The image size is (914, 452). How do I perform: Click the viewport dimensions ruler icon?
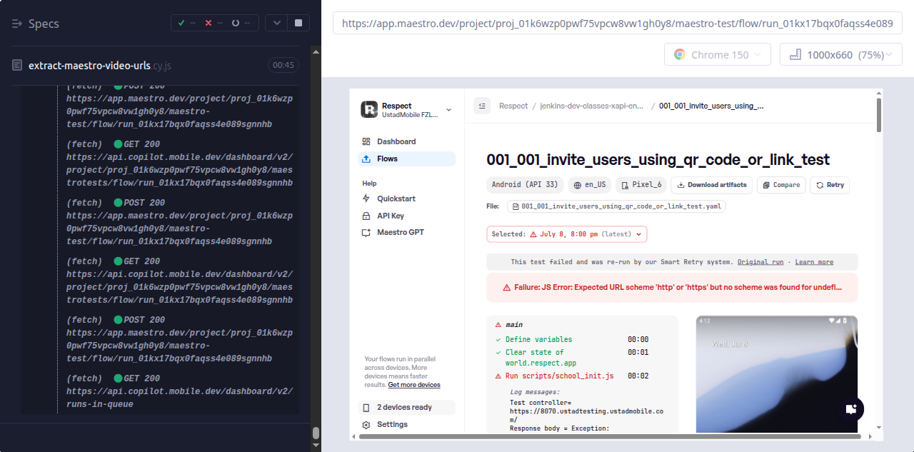tap(795, 54)
